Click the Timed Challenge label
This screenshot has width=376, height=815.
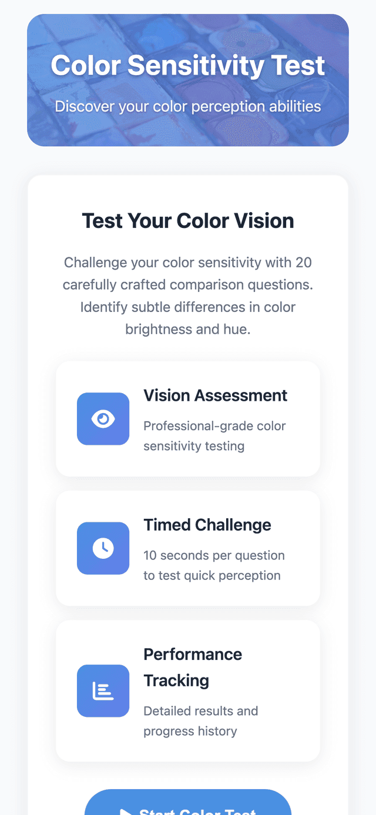pos(207,525)
